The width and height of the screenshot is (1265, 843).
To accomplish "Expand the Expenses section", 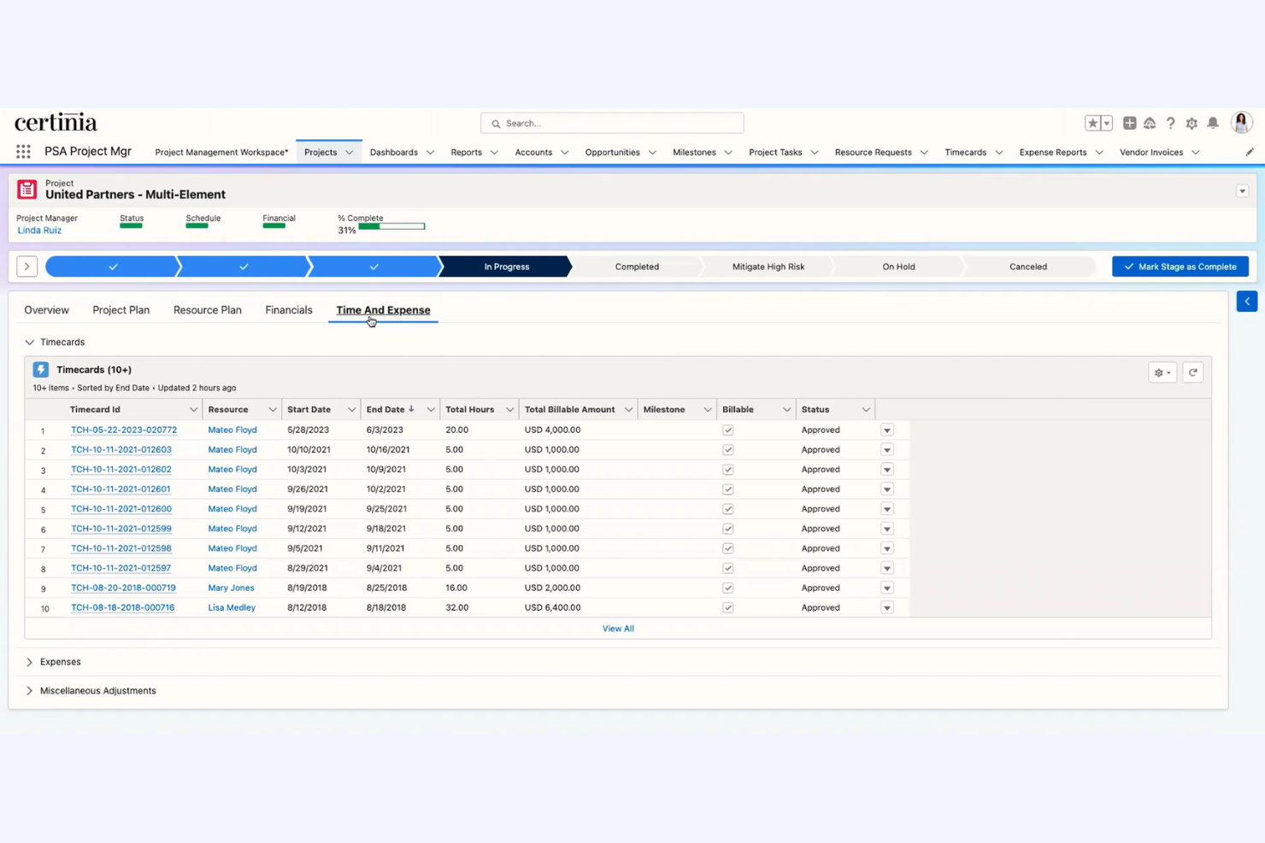I will coord(29,661).
